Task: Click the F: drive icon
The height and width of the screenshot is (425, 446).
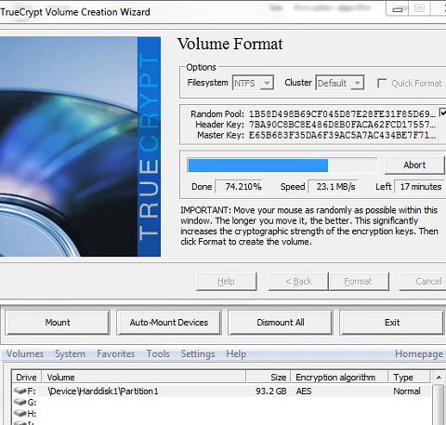Action: click(20, 392)
